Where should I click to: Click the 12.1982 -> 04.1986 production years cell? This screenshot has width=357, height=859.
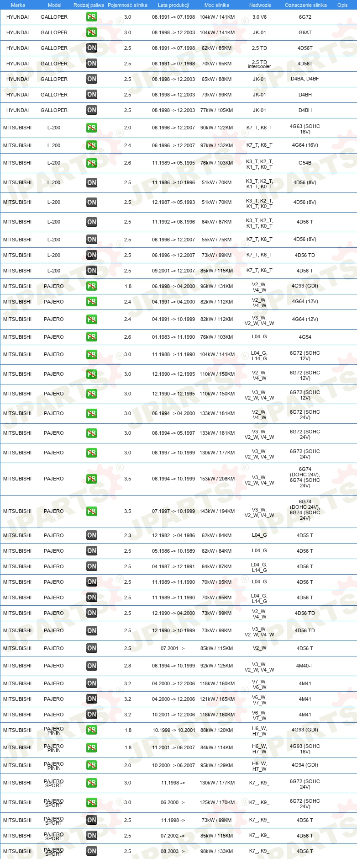[x=173, y=535]
